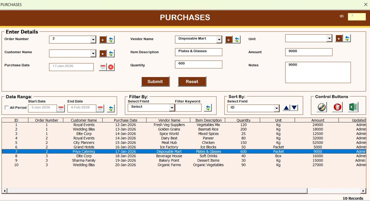This screenshot has height=201, width=370.
Task: Sort descending with the down arrow
Action: pyautogui.click(x=294, y=108)
